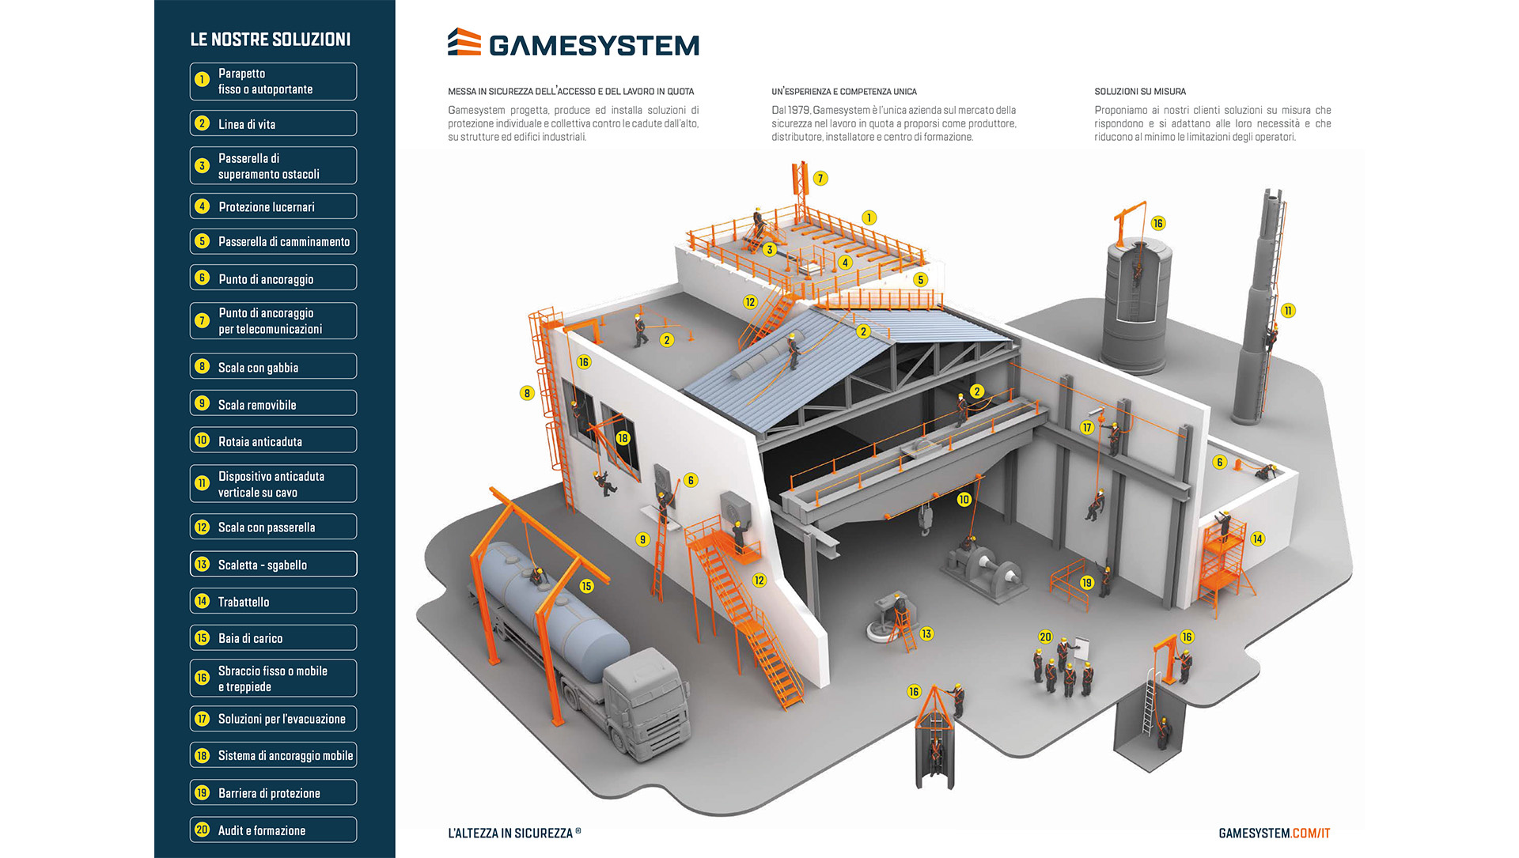Click marker 8 beside the caged ladder

click(x=527, y=393)
